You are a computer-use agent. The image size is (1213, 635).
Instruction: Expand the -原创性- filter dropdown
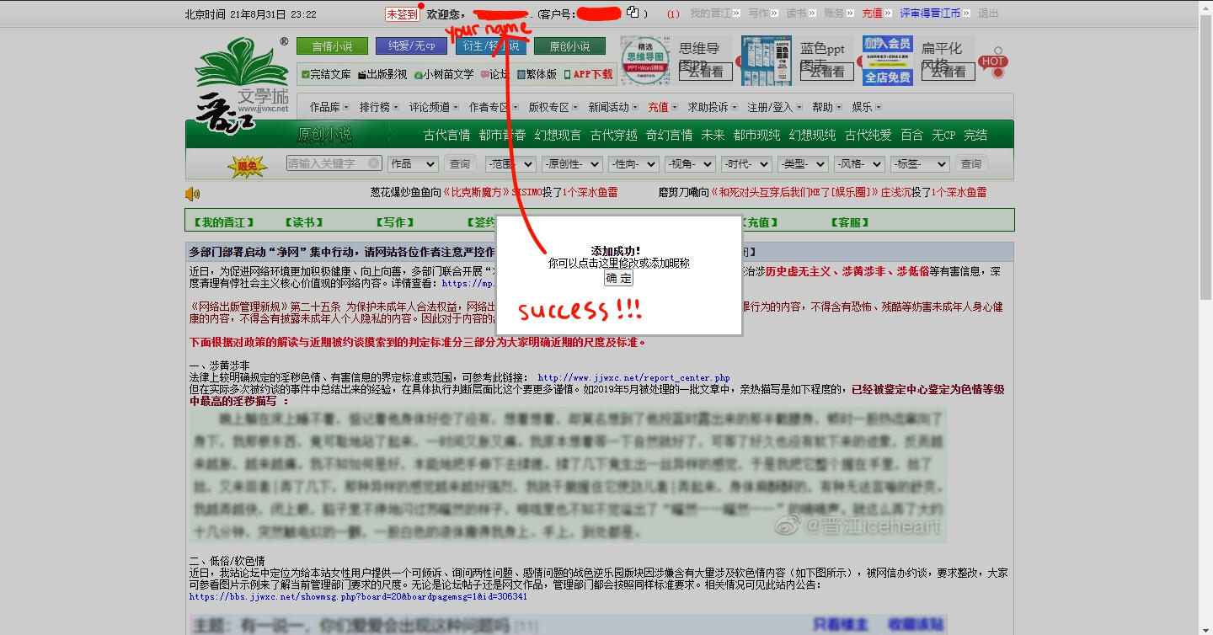click(x=571, y=164)
